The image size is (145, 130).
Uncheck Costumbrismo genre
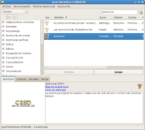tap(3, 62)
